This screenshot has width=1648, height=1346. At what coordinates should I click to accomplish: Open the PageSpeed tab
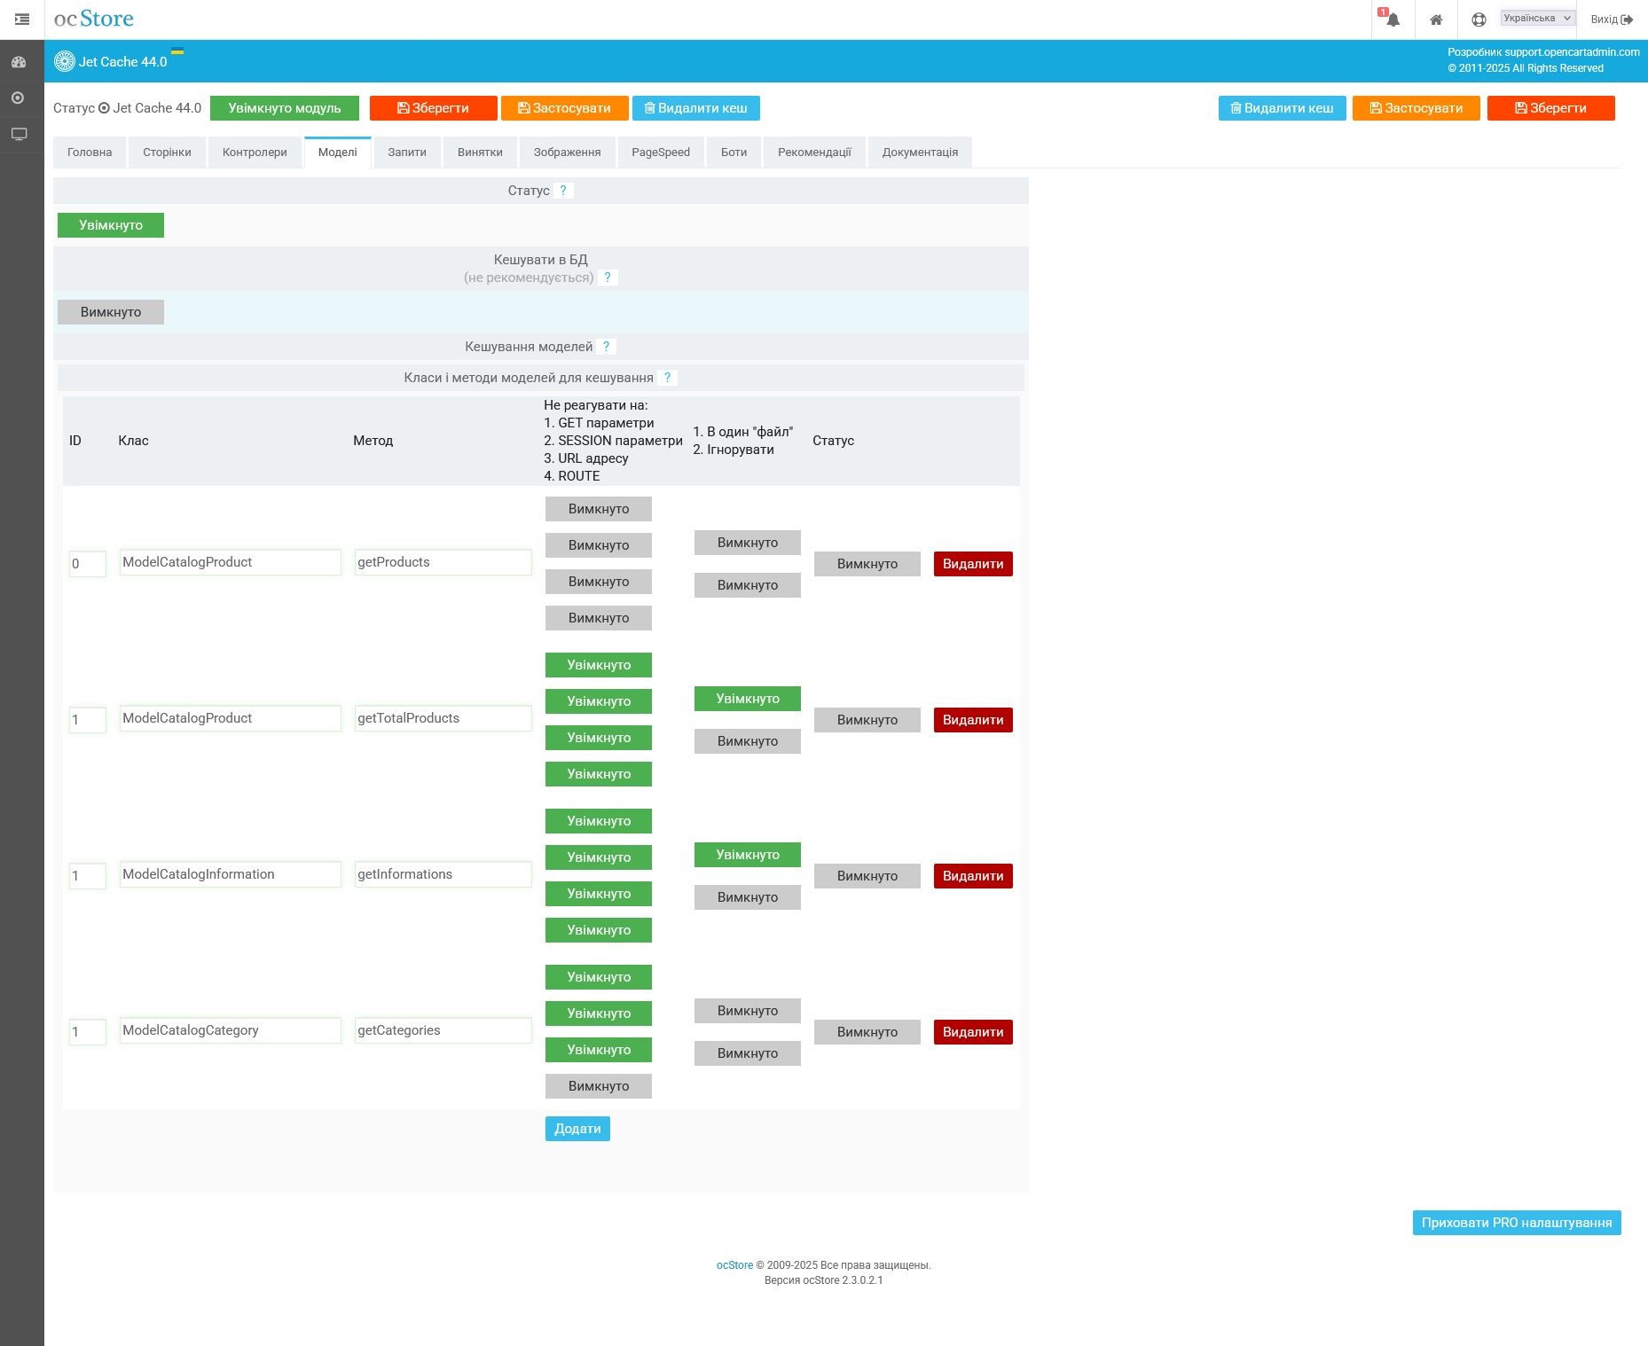[660, 153]
